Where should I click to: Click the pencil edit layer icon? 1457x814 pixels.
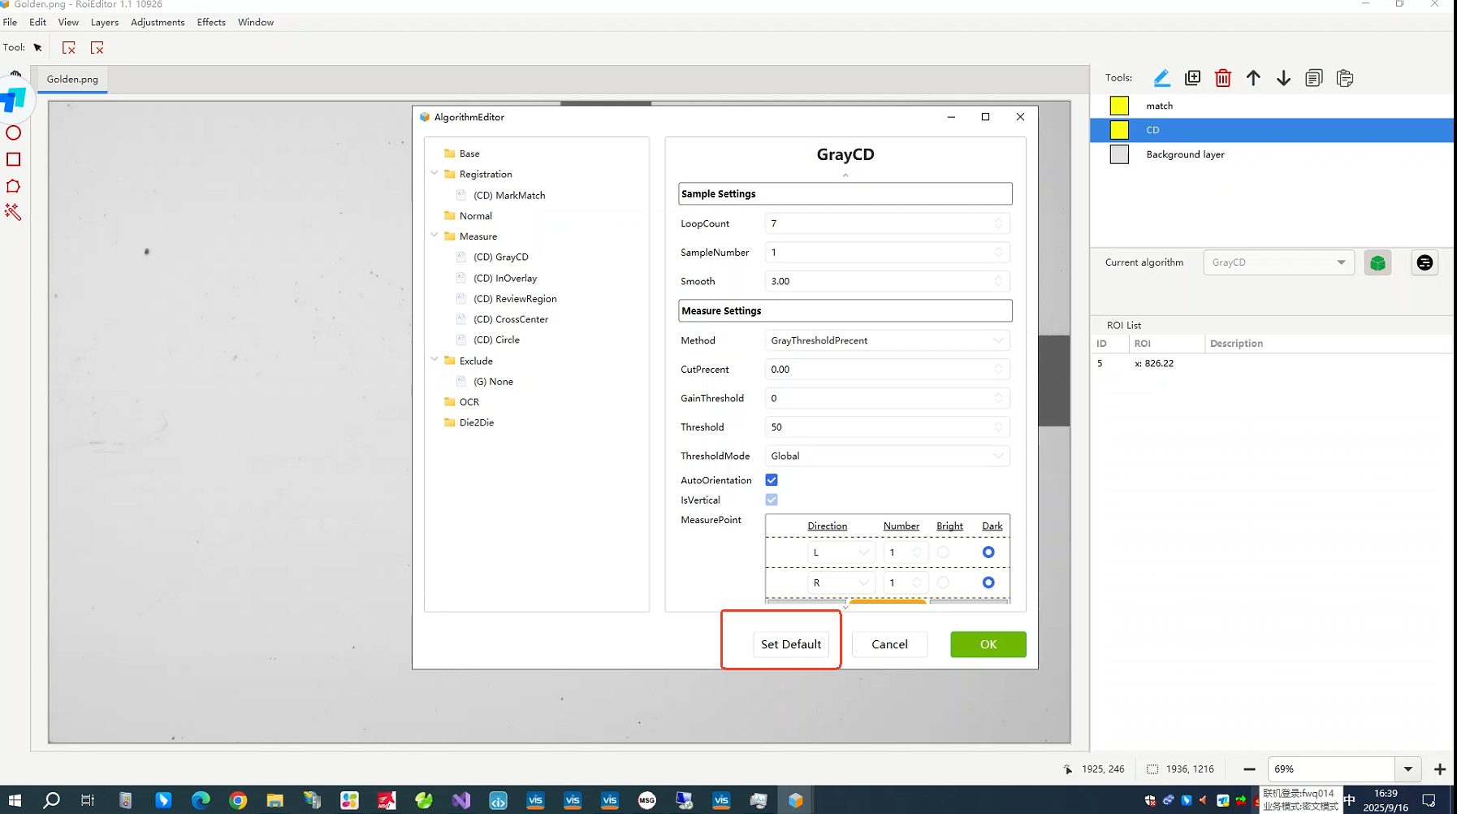pos(1161,78)
